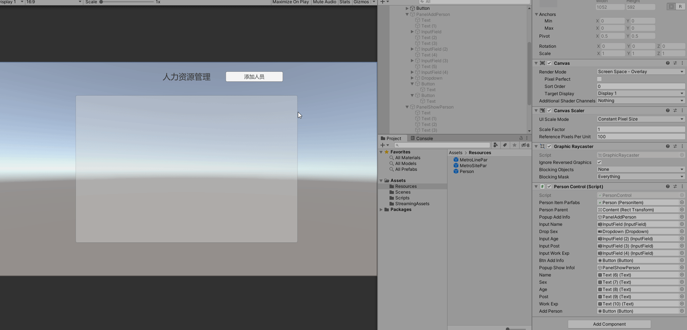Click the MetroLinePar prefab icon

pyautogui.click(x=456, y=160)
